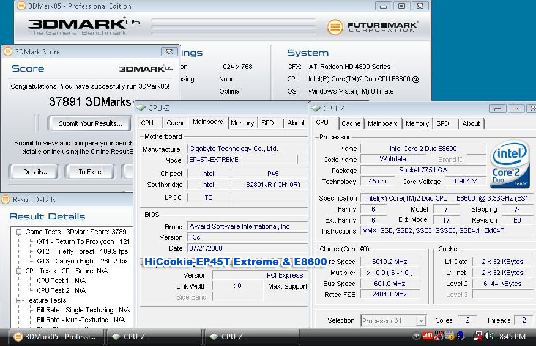Open About tab in right CPU-Z window
This screenshot has width=536, height=346.
pyautogui.click(x=471, y=123)
